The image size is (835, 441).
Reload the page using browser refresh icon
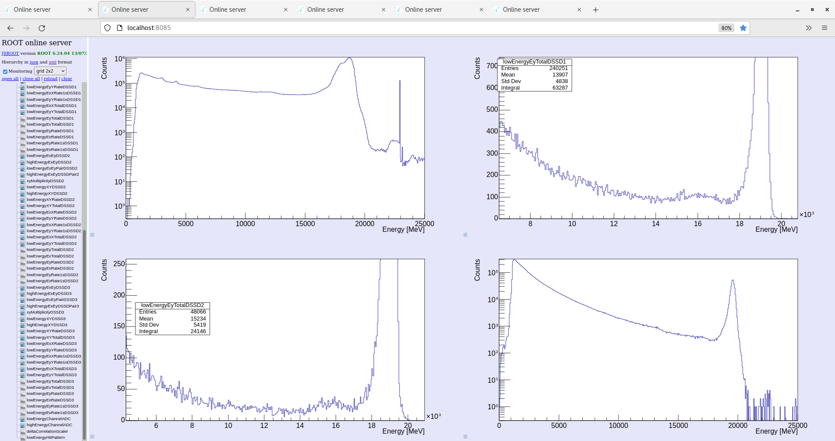[x=42, y=28]
